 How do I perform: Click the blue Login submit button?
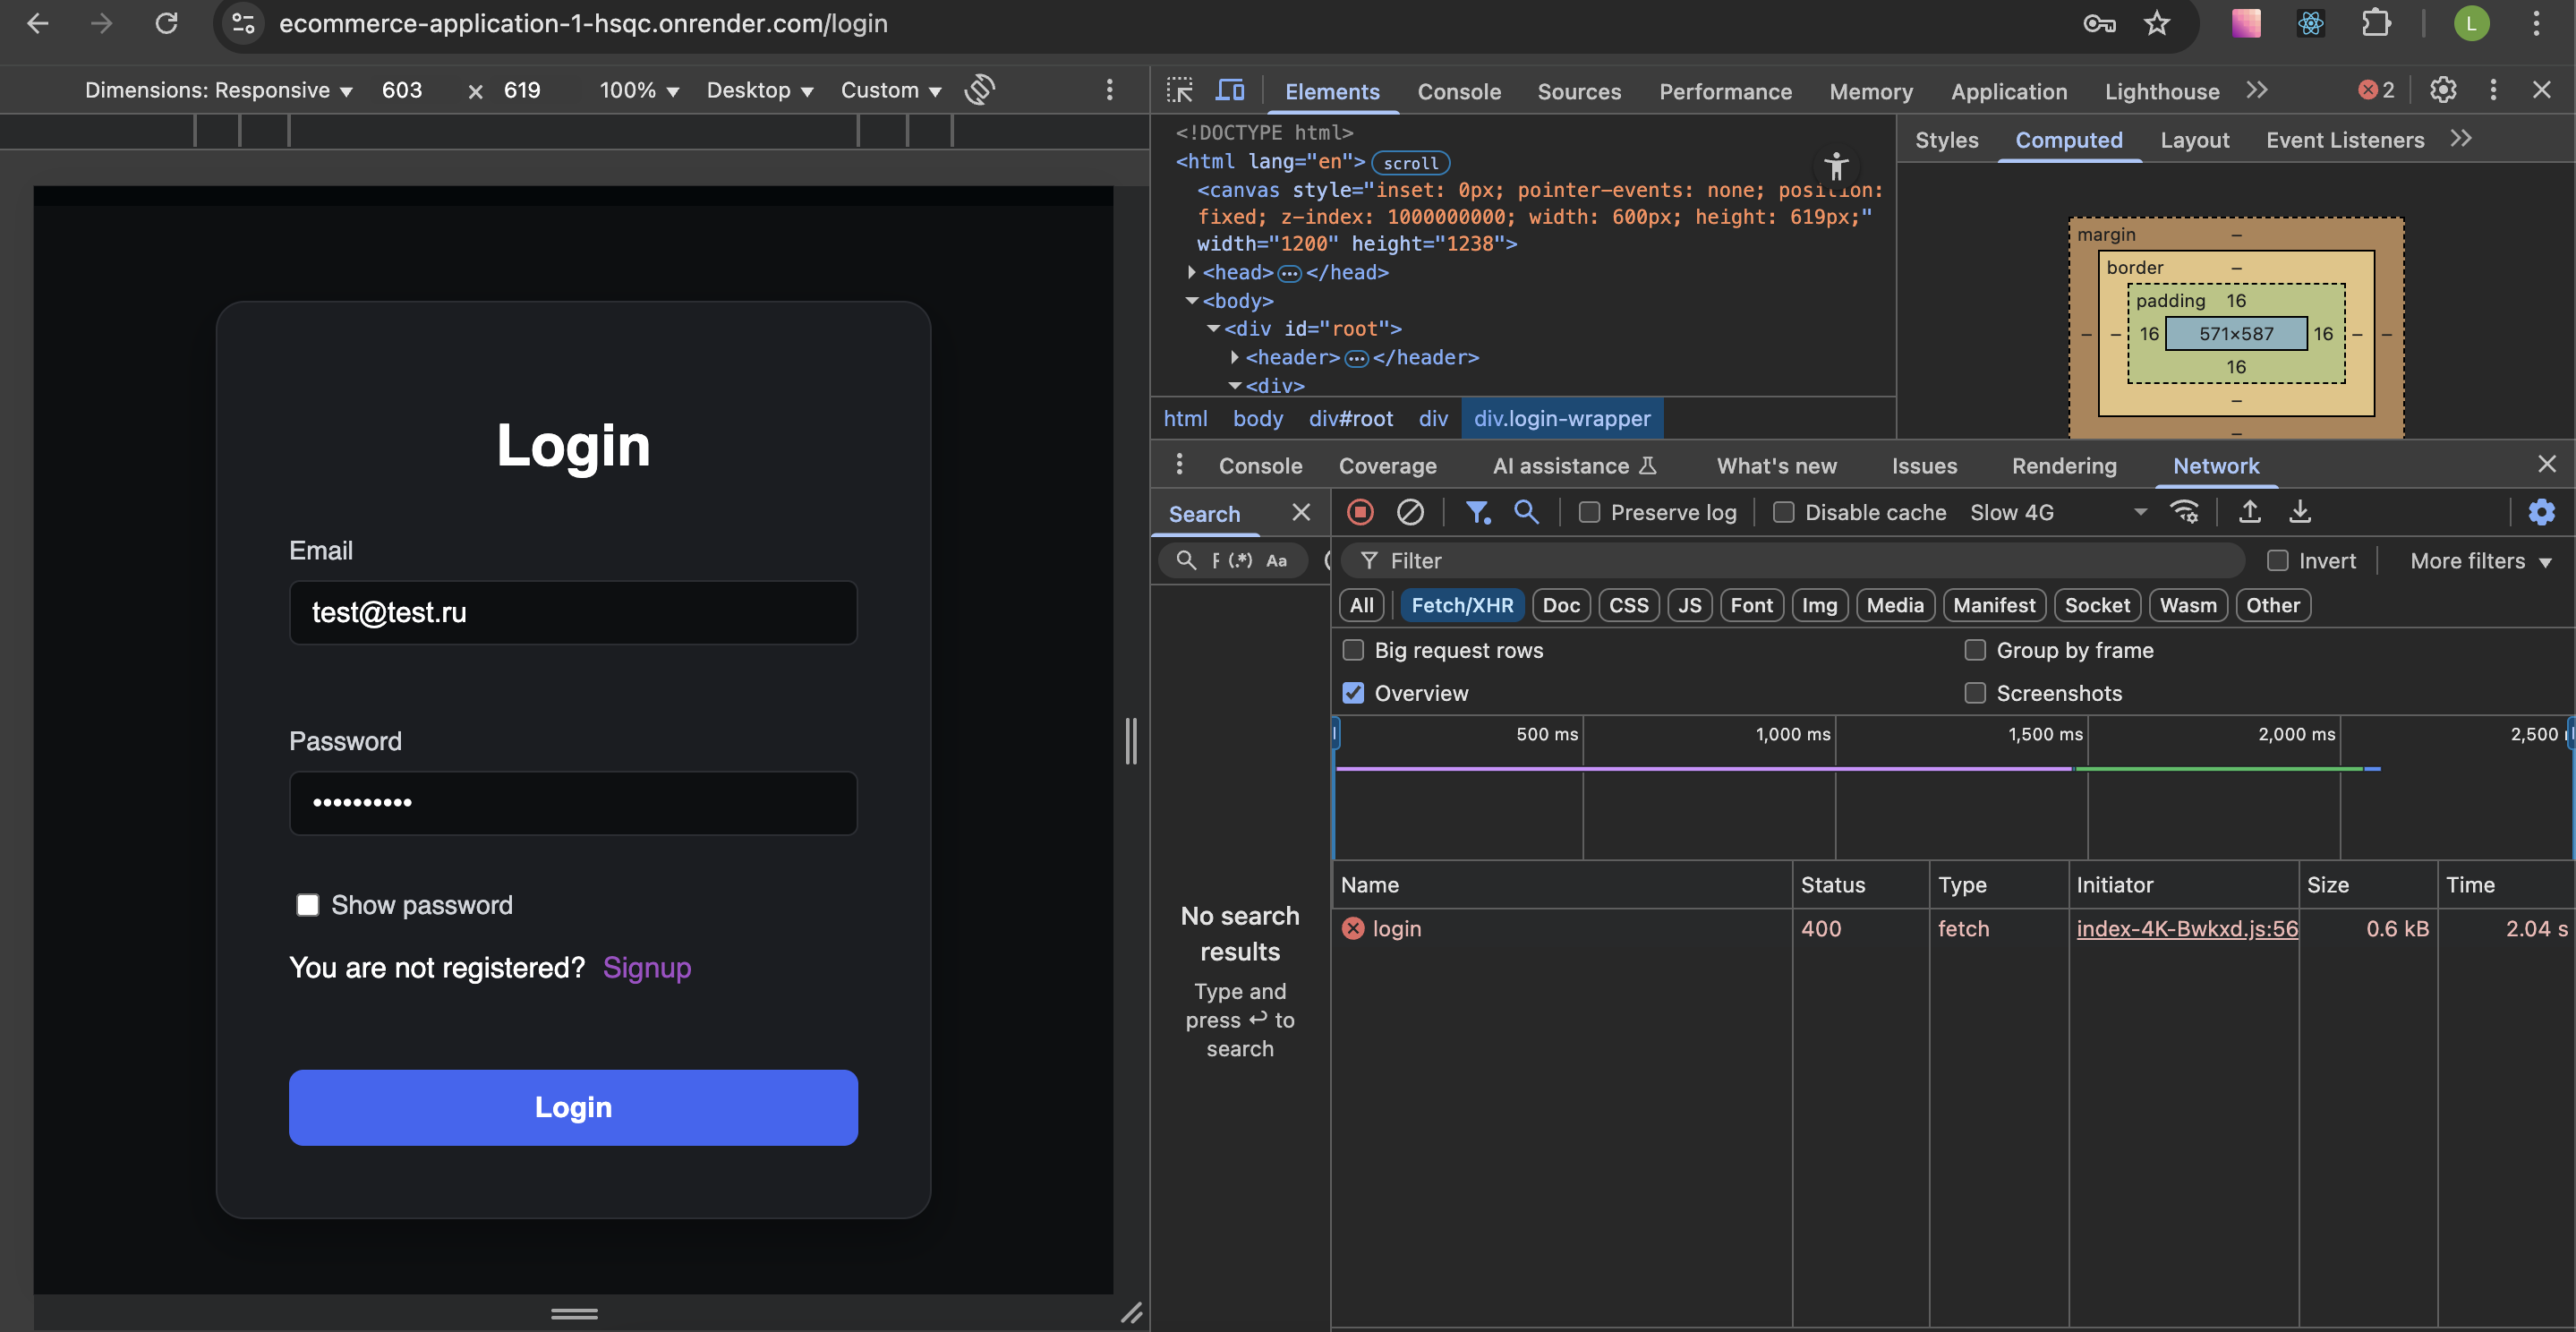click(573, 1107)
